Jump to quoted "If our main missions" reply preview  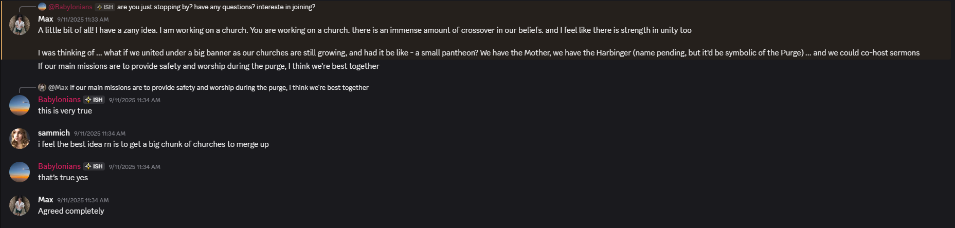tap(219, 87)
